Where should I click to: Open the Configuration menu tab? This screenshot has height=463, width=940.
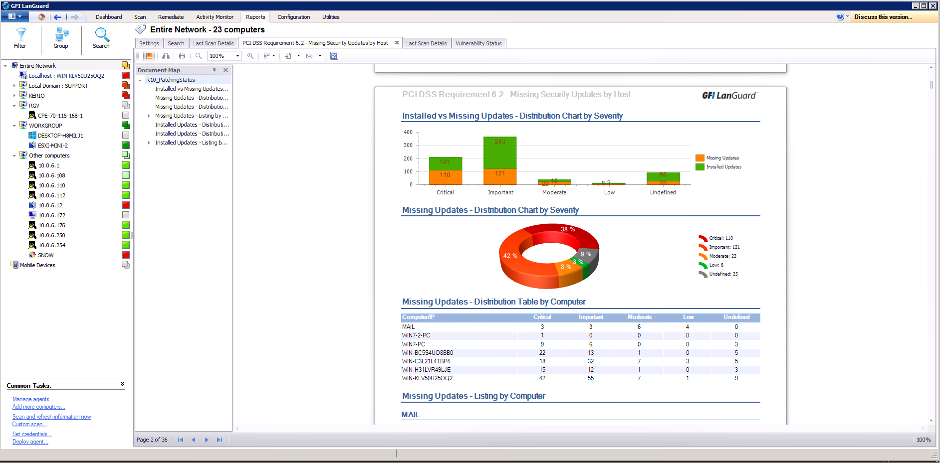(293, 17)
